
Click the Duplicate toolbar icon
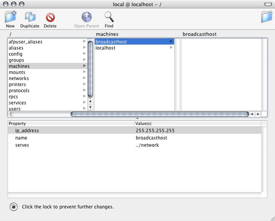(x=30, y=17)
